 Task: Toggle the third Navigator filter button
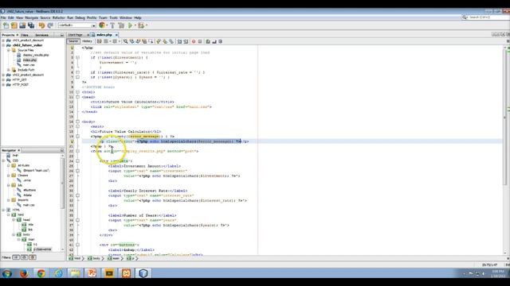33,257
